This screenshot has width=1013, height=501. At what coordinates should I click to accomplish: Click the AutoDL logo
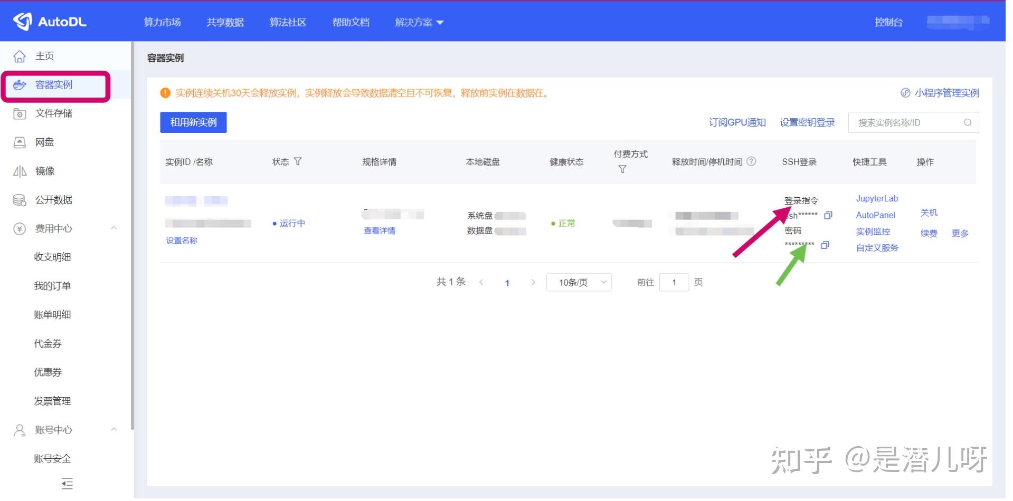click(x=50, y=21)
